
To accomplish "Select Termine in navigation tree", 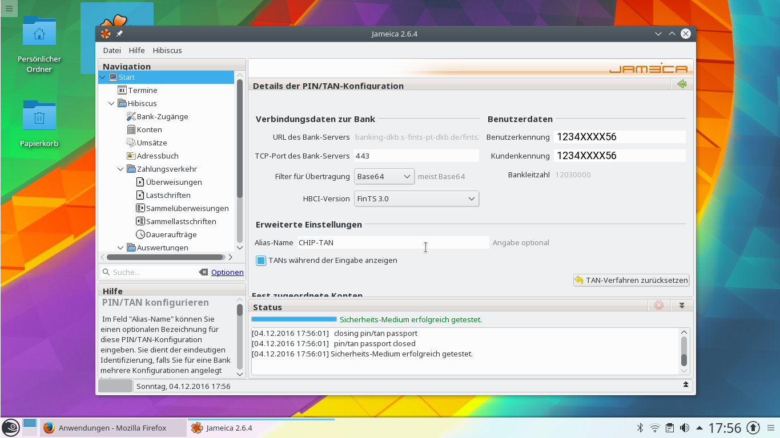I will [143, 90].
